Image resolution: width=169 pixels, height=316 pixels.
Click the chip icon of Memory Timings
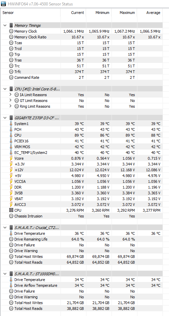[11, 25]
